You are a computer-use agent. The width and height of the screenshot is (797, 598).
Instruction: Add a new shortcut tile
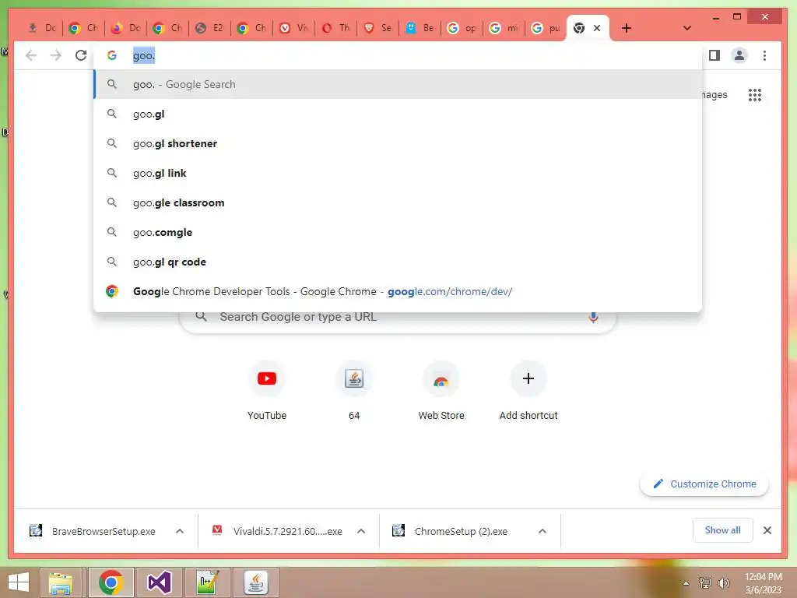tap(528, 391)
